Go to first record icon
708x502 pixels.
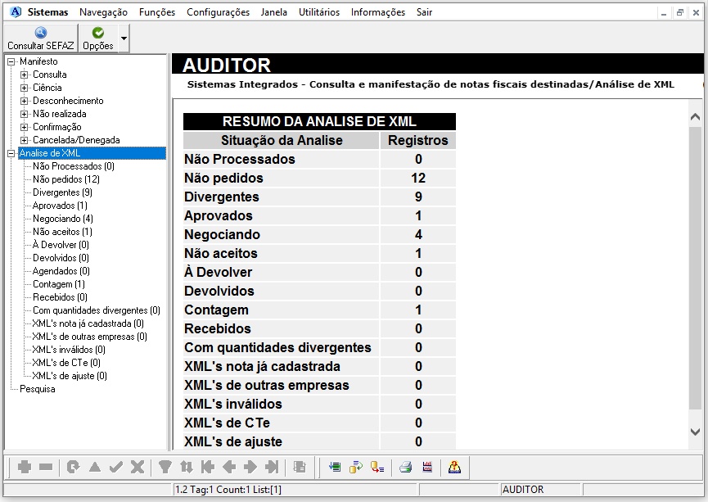click(x=207, y=467)
